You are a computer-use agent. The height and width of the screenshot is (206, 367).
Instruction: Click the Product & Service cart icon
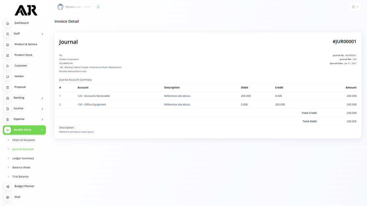[8, 45]
